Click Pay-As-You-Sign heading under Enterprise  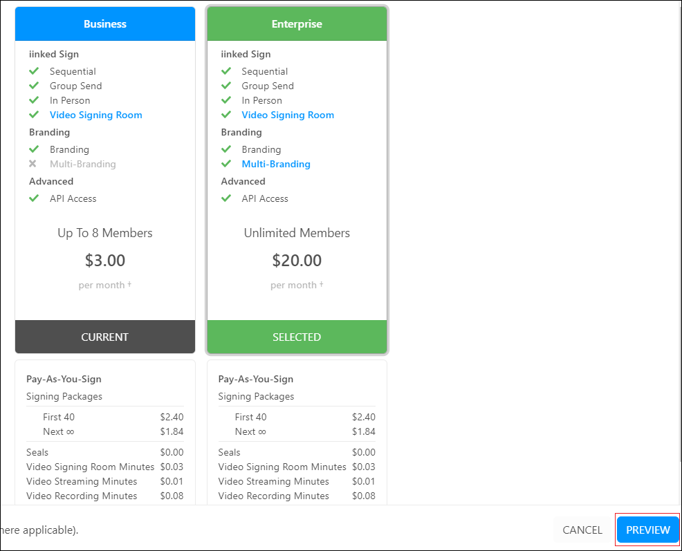click(256, 379)
